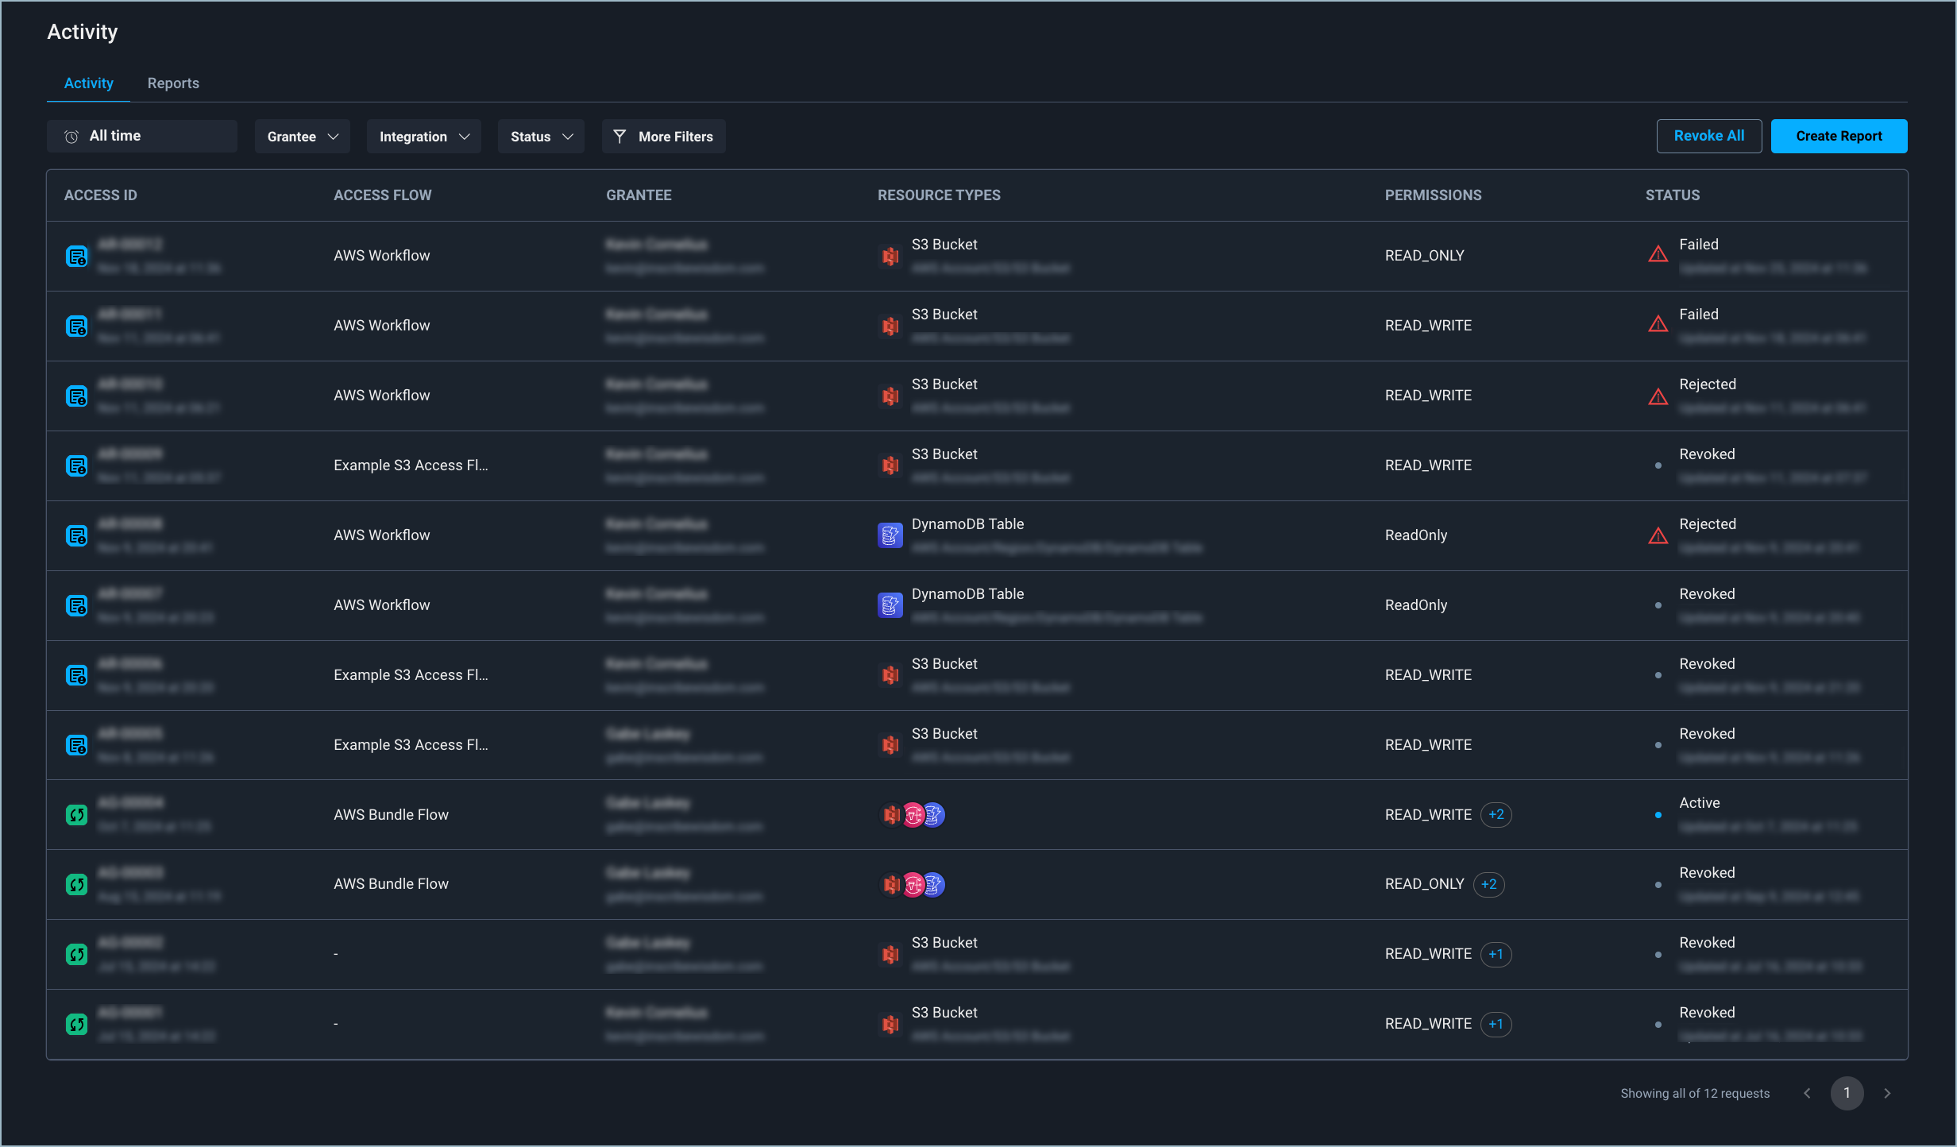Screen dimensions: 1957x1147
Task: Go to the next page arrow
Action: [x=1887, y=1094]
